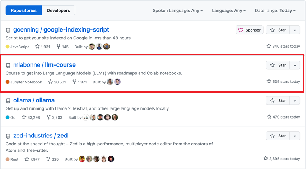The width and height of the screenshot is (307, 169).
Task: Click the Go language label
Action: point(10,117)
